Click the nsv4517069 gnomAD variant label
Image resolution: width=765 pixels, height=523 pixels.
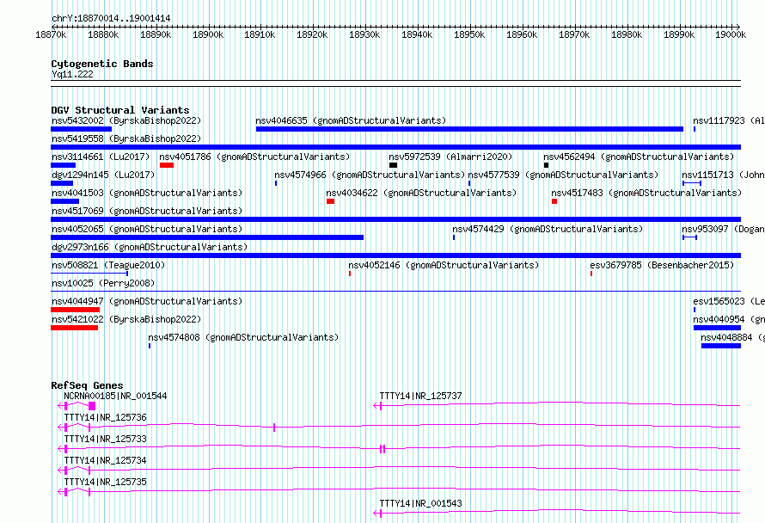pos(147,211)
